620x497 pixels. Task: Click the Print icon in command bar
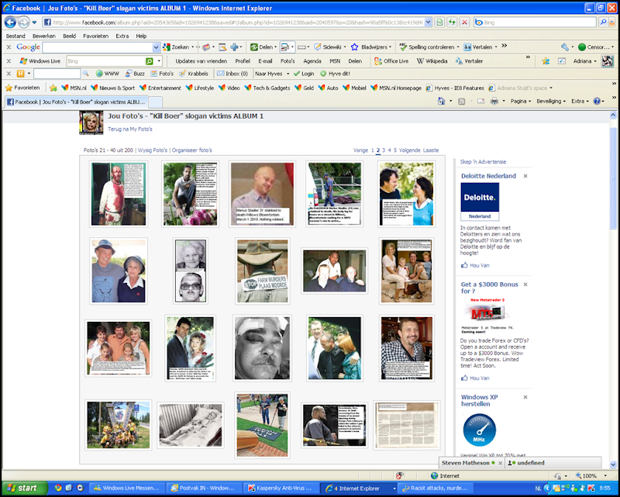pyautogui.click(x=494, y=102)
